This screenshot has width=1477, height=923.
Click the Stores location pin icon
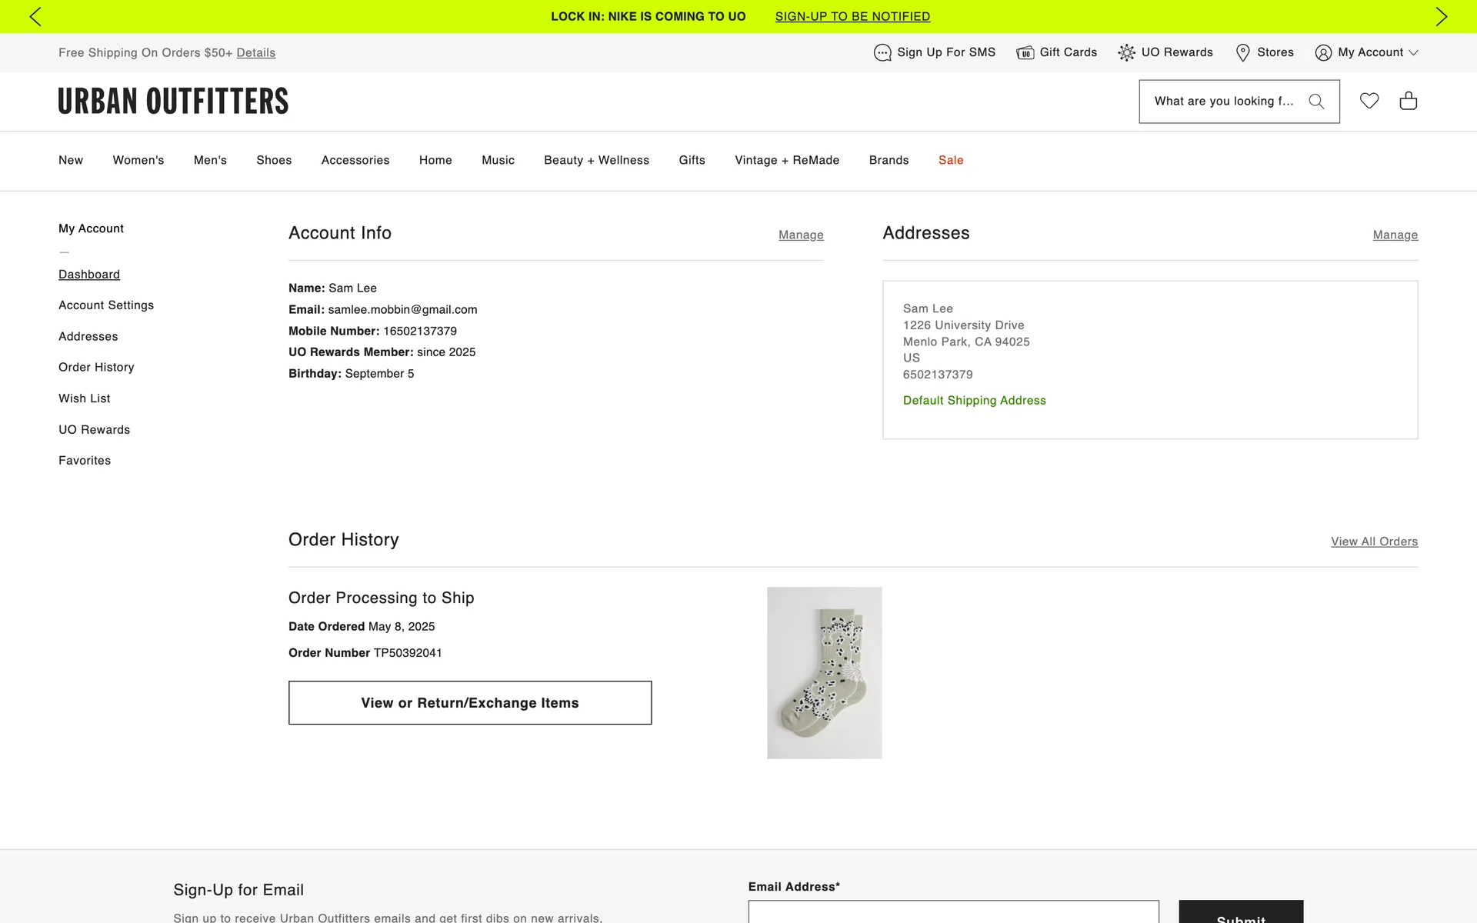(1242, 53)
